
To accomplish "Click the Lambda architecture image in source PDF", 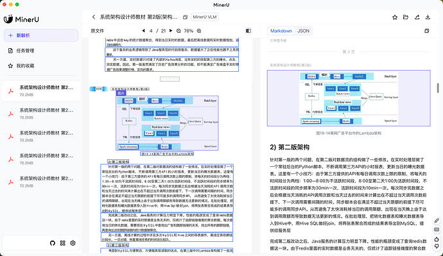I will tap(168, 123).
